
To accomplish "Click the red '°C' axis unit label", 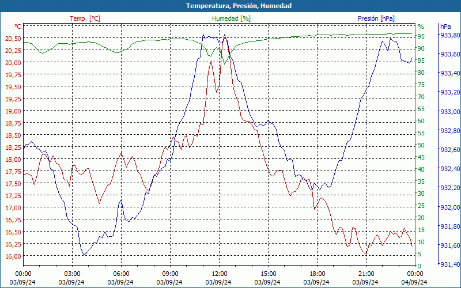I will [x=18, y=26].
